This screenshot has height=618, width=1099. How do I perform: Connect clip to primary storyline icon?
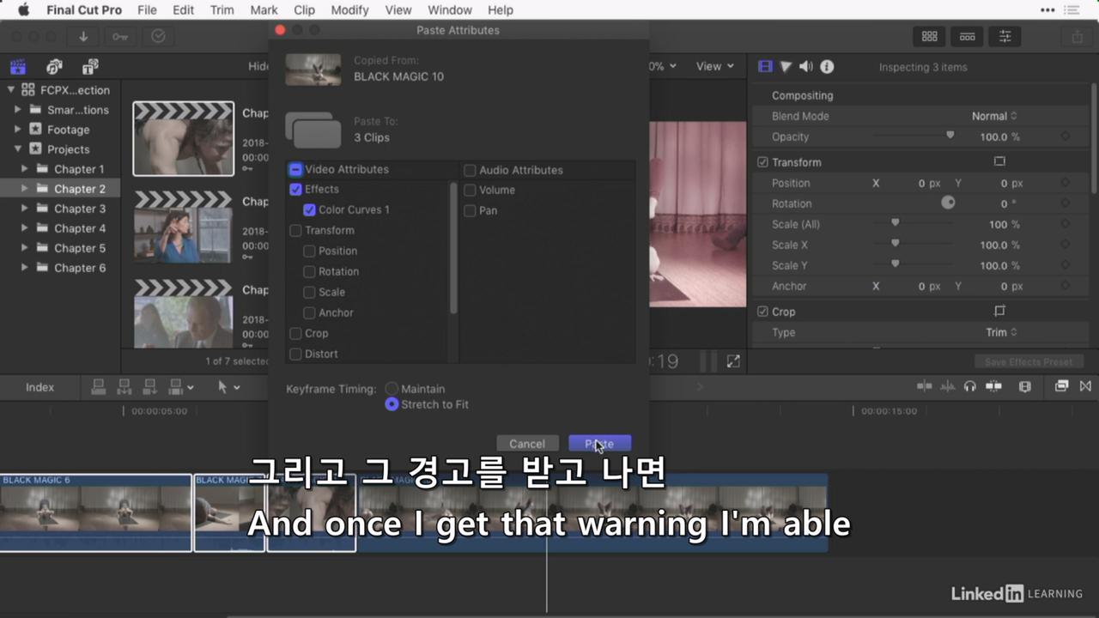click(98, 387)
